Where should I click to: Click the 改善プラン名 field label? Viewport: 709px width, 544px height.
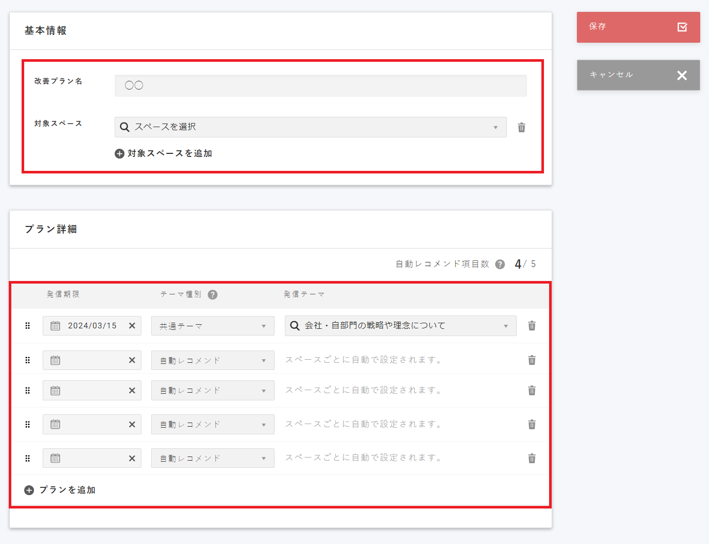click(x=59, y=81)
